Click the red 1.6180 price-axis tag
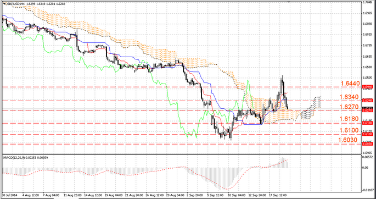The height and width of the screenshot is (199, 376). tap(367, 123)
